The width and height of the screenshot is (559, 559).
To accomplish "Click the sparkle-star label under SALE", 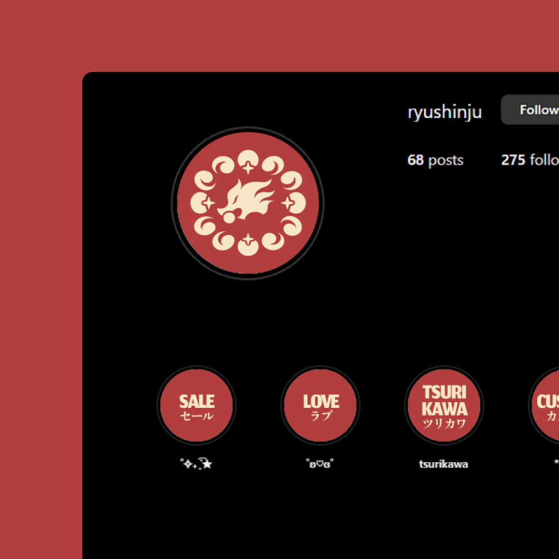I will tap(197, 464).
